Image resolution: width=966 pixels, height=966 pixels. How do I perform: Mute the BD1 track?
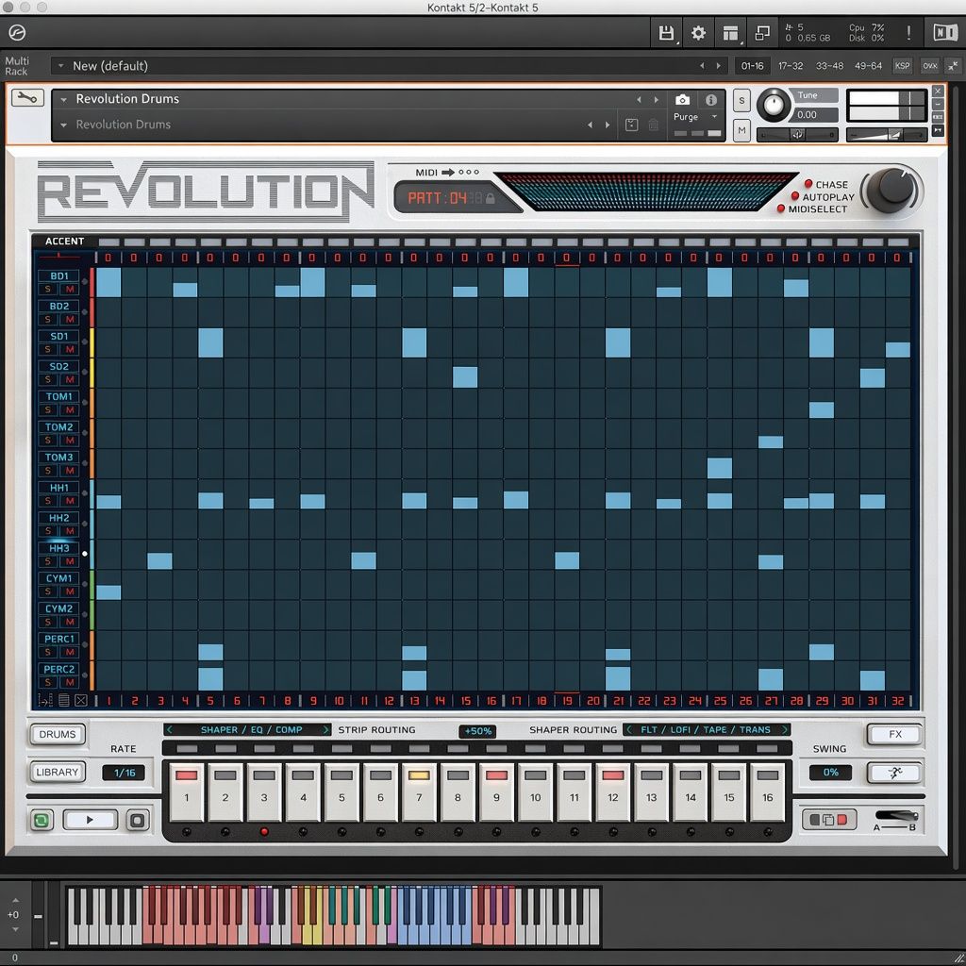click(70, 289)
